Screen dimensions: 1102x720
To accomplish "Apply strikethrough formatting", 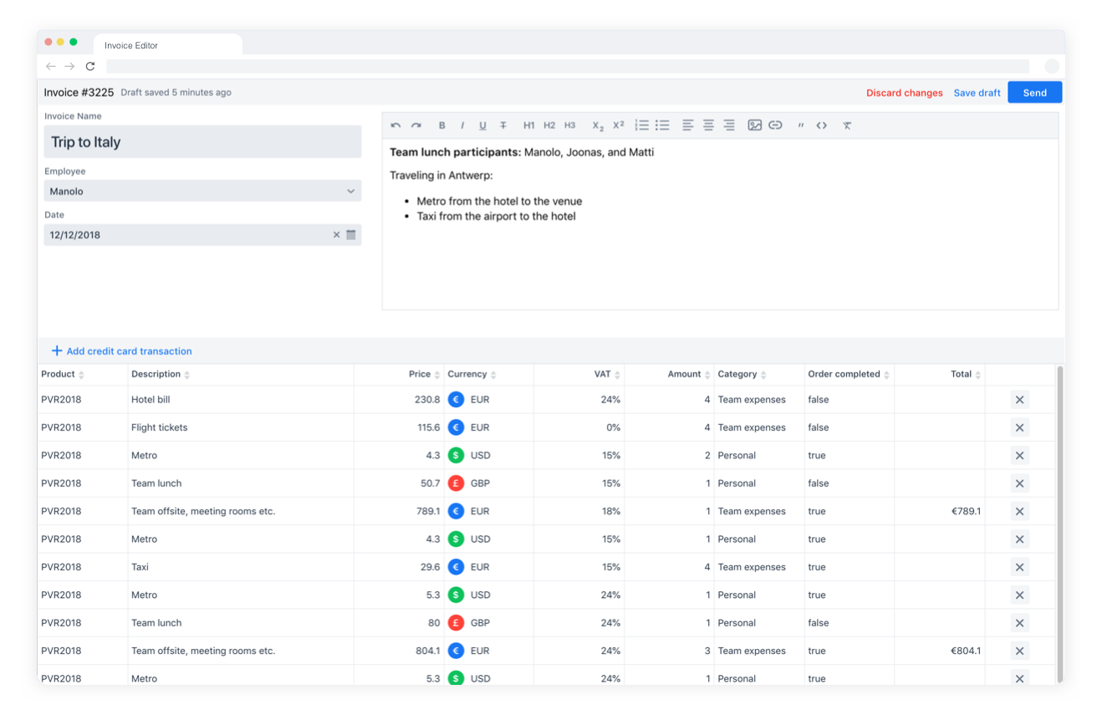I will pyautogui.click(x=503, y=125).
